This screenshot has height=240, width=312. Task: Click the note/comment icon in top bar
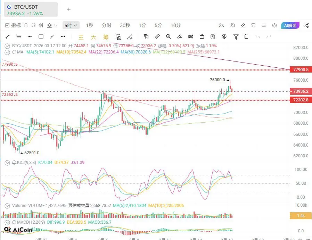tap(253, 25)
